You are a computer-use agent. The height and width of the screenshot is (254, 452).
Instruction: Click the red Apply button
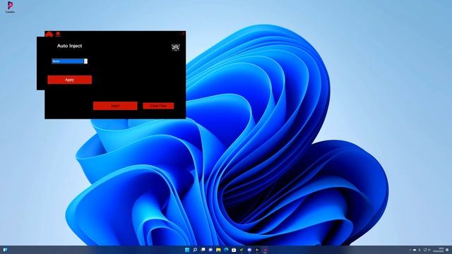[x=69, y=80]
